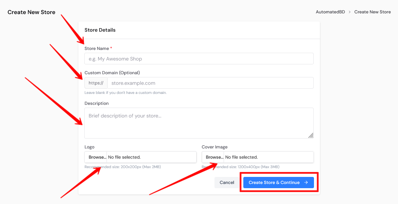Open the AutomatedBD breadcrumb link
The width and height of the screenshot is (398, 204).
tap(330, 12)
